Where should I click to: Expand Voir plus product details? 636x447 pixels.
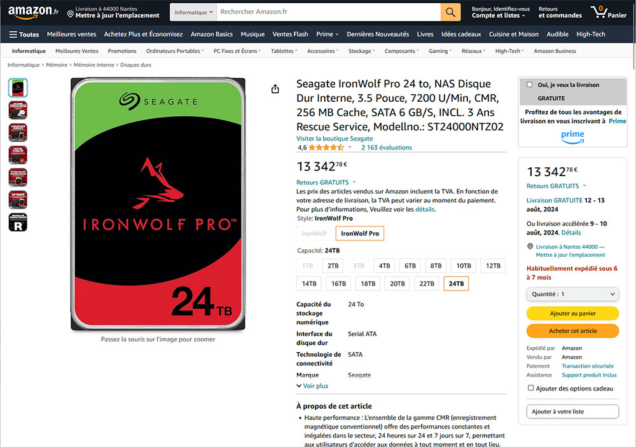[x=312, y=386]
